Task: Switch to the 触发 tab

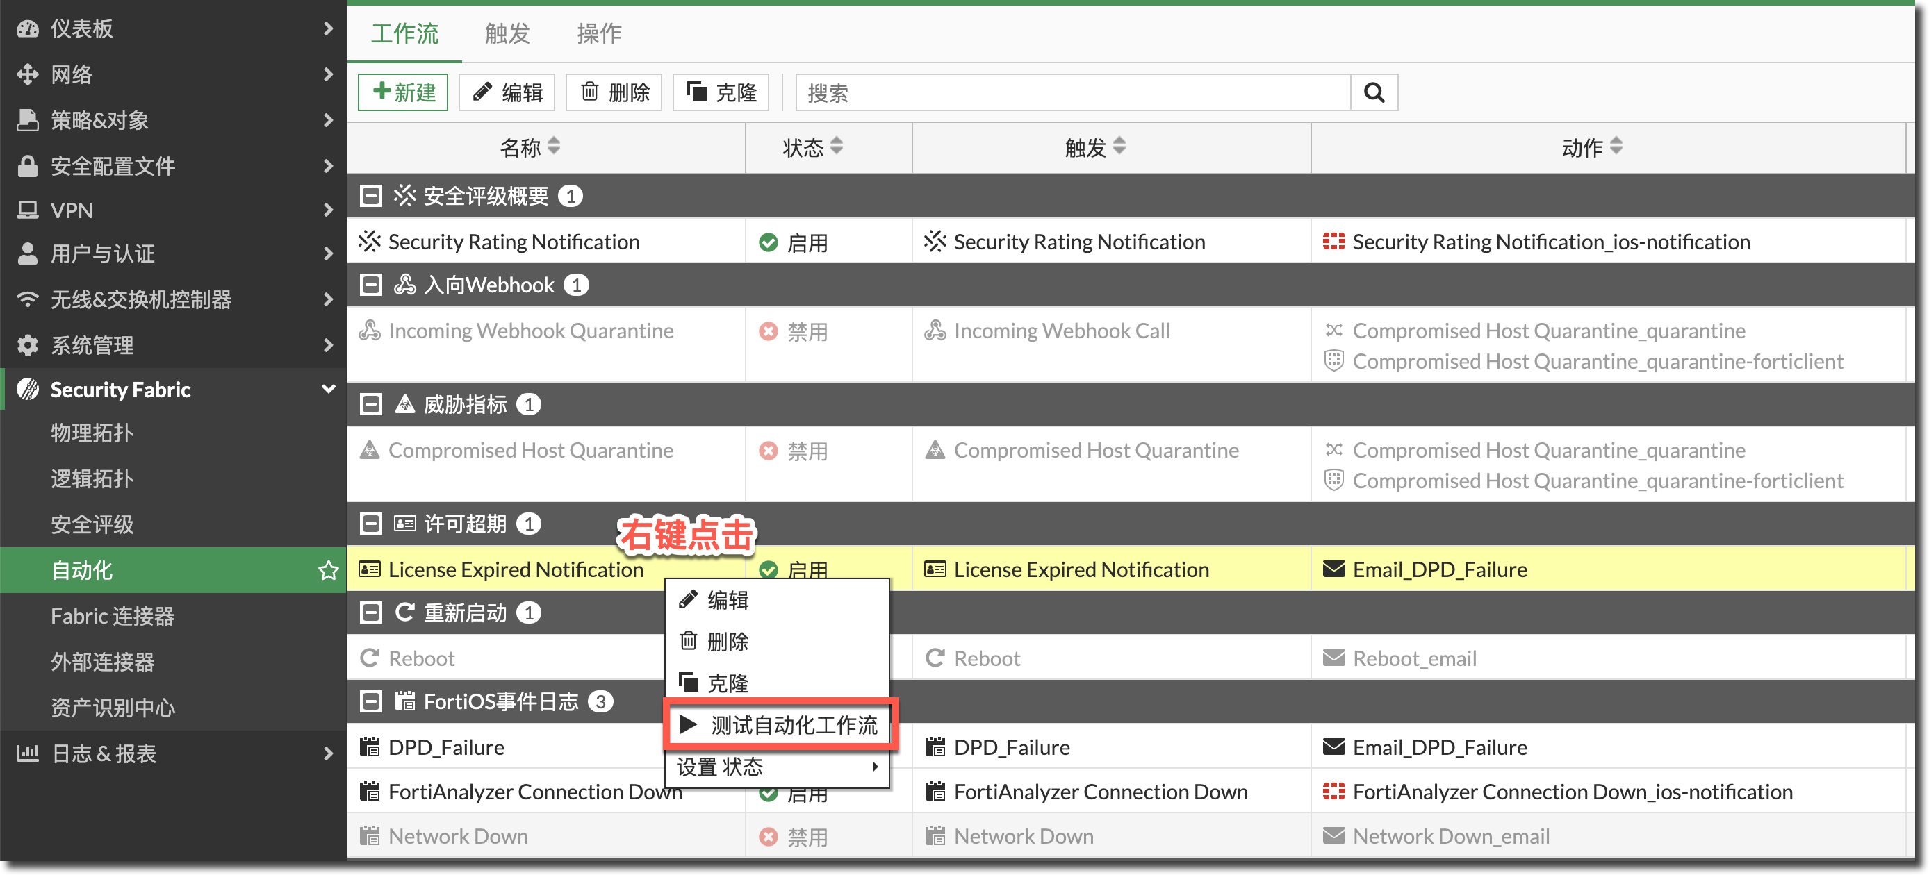Action: coord(507,34)
